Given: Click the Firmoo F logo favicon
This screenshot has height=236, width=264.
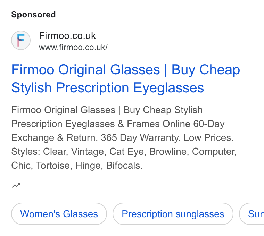Looking at the screenshot, I should pyautogui.click(x=21, y=40).
